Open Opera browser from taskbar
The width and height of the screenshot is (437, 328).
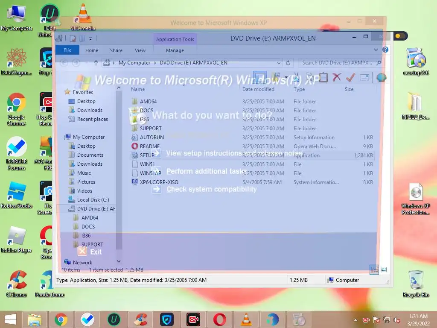(x=220, y=319)
